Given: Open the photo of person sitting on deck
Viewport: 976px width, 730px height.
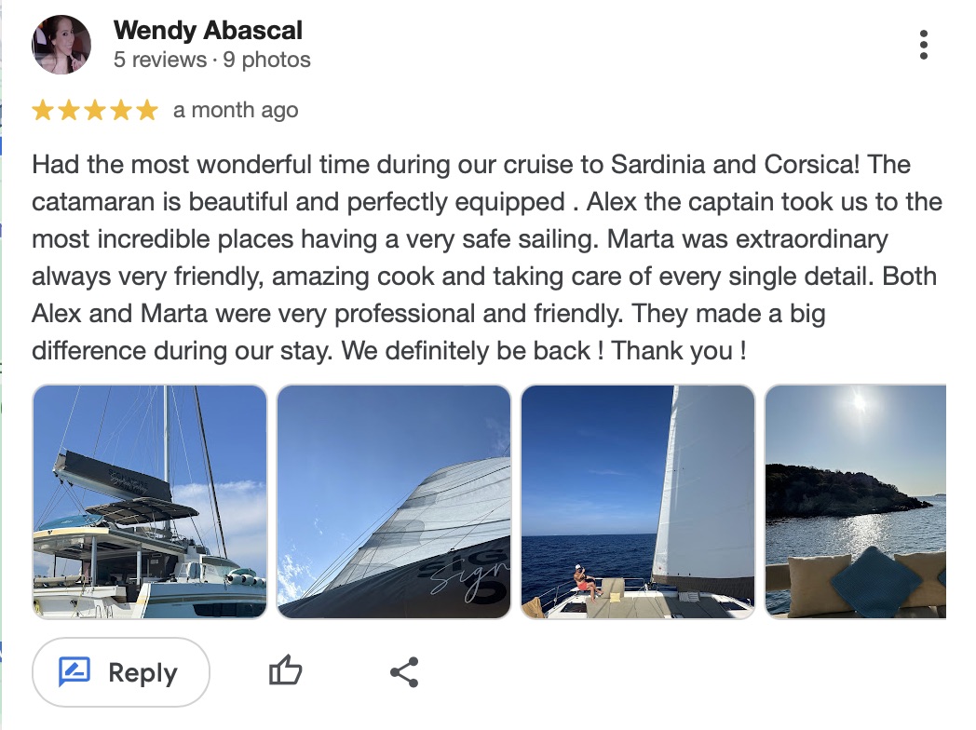Looking at the screenshot, I should [x=638, y=502].
